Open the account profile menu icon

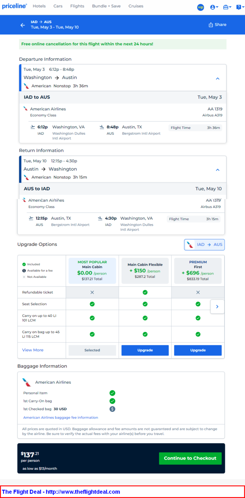(x=214, y=7)
